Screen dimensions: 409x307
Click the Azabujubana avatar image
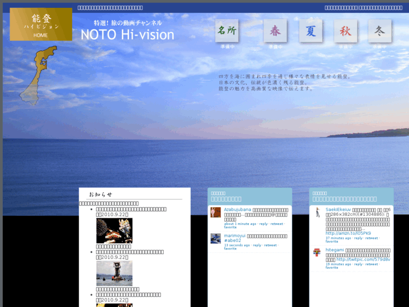click(x=215, y=212)
